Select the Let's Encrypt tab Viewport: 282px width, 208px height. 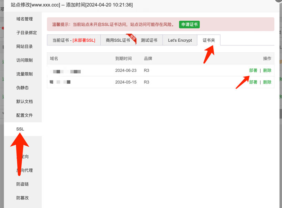(x=180, y=40)
